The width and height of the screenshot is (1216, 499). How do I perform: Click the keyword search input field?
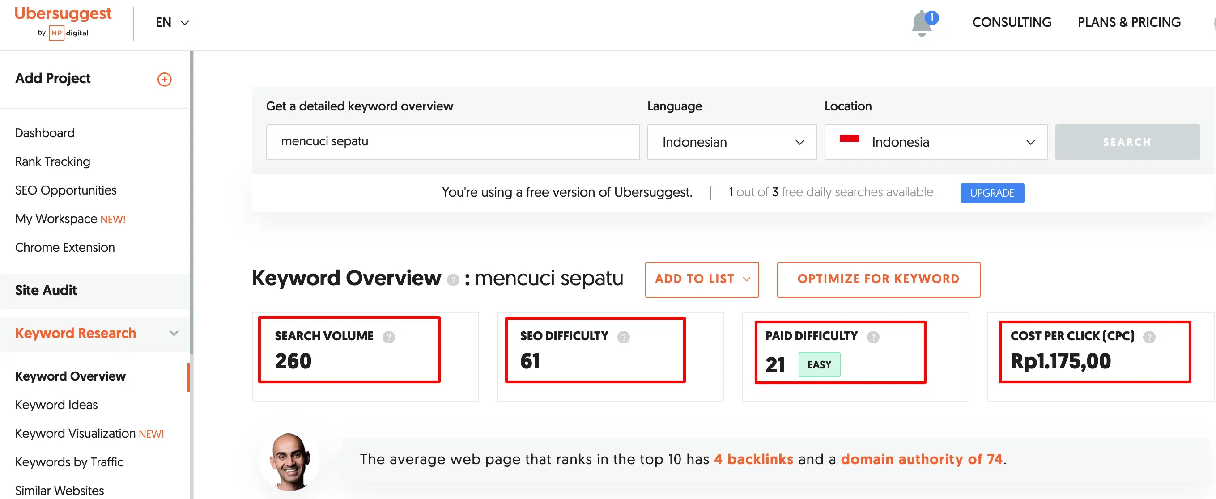point(452,142)
